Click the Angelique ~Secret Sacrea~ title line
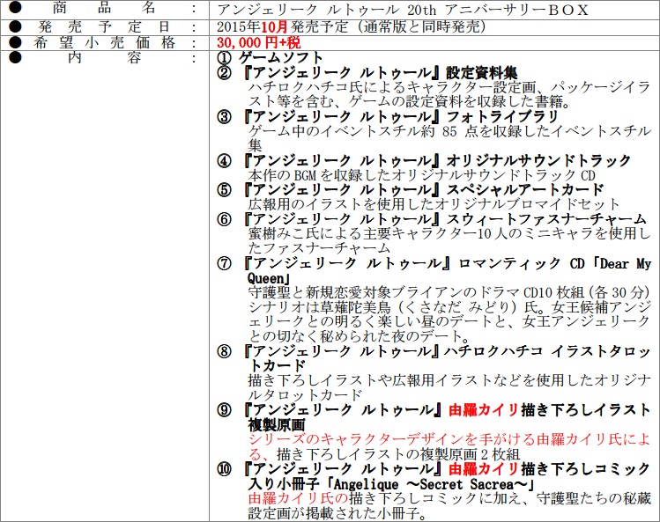Screen dimensions: 660x522 coord(391,484)
